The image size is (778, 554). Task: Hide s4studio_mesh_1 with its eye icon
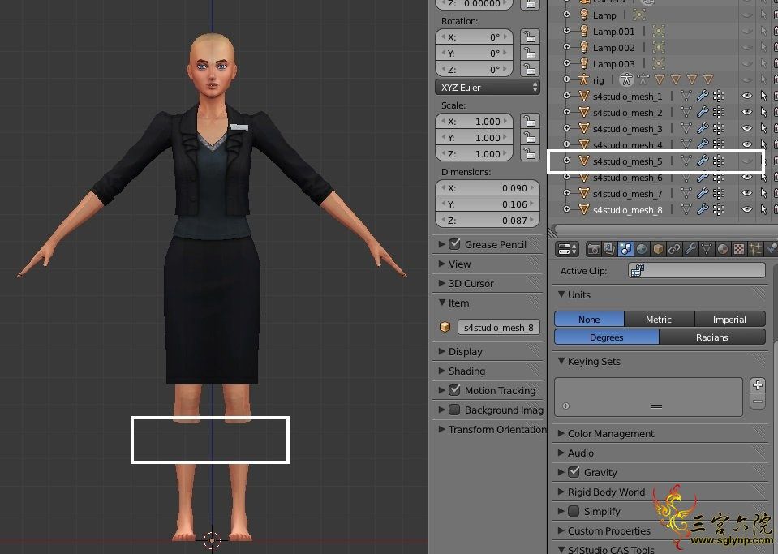(746, 96)
